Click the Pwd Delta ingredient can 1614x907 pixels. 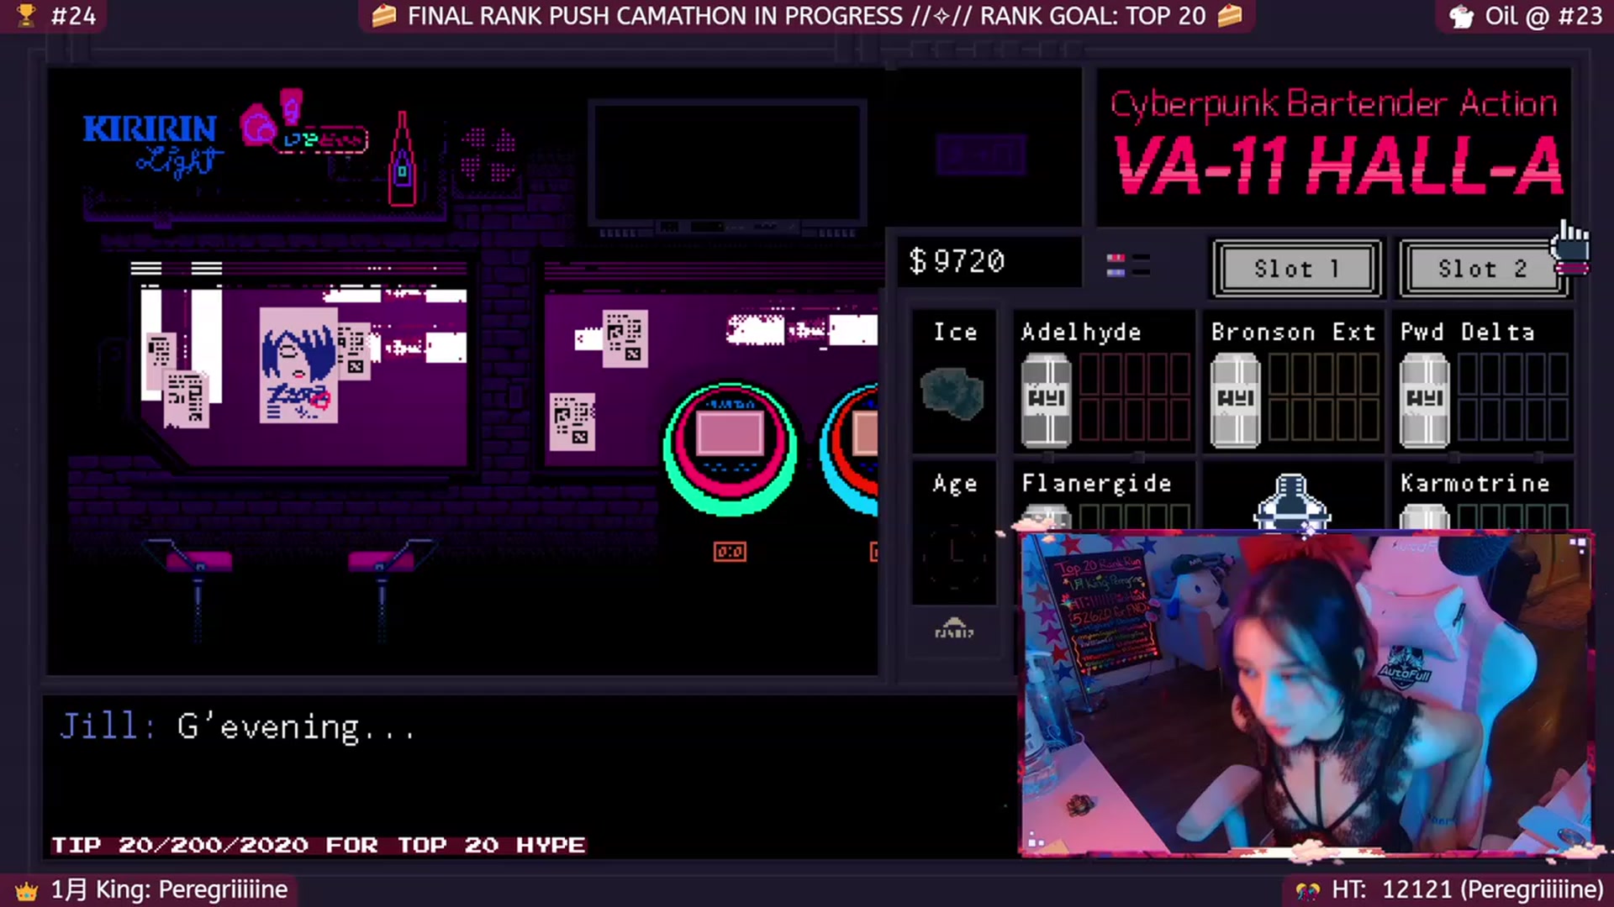(x=1424, y=400)
